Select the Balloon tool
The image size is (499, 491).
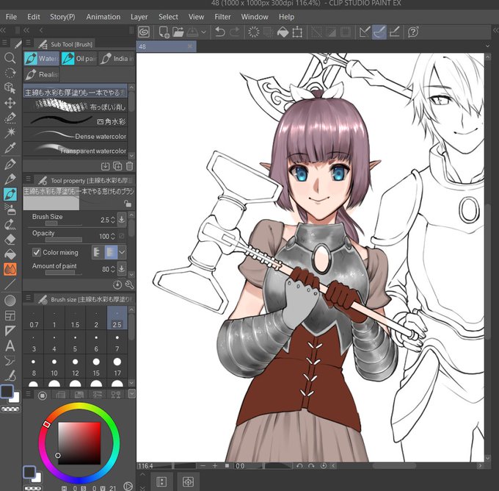10,360
